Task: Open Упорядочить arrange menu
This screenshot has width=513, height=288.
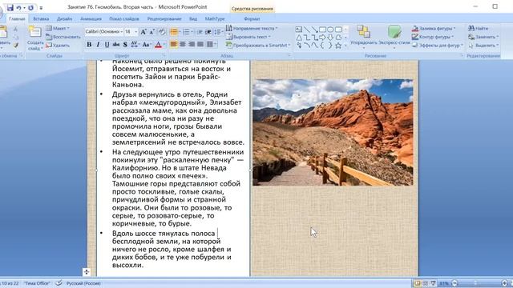Action: click(363, 37)
